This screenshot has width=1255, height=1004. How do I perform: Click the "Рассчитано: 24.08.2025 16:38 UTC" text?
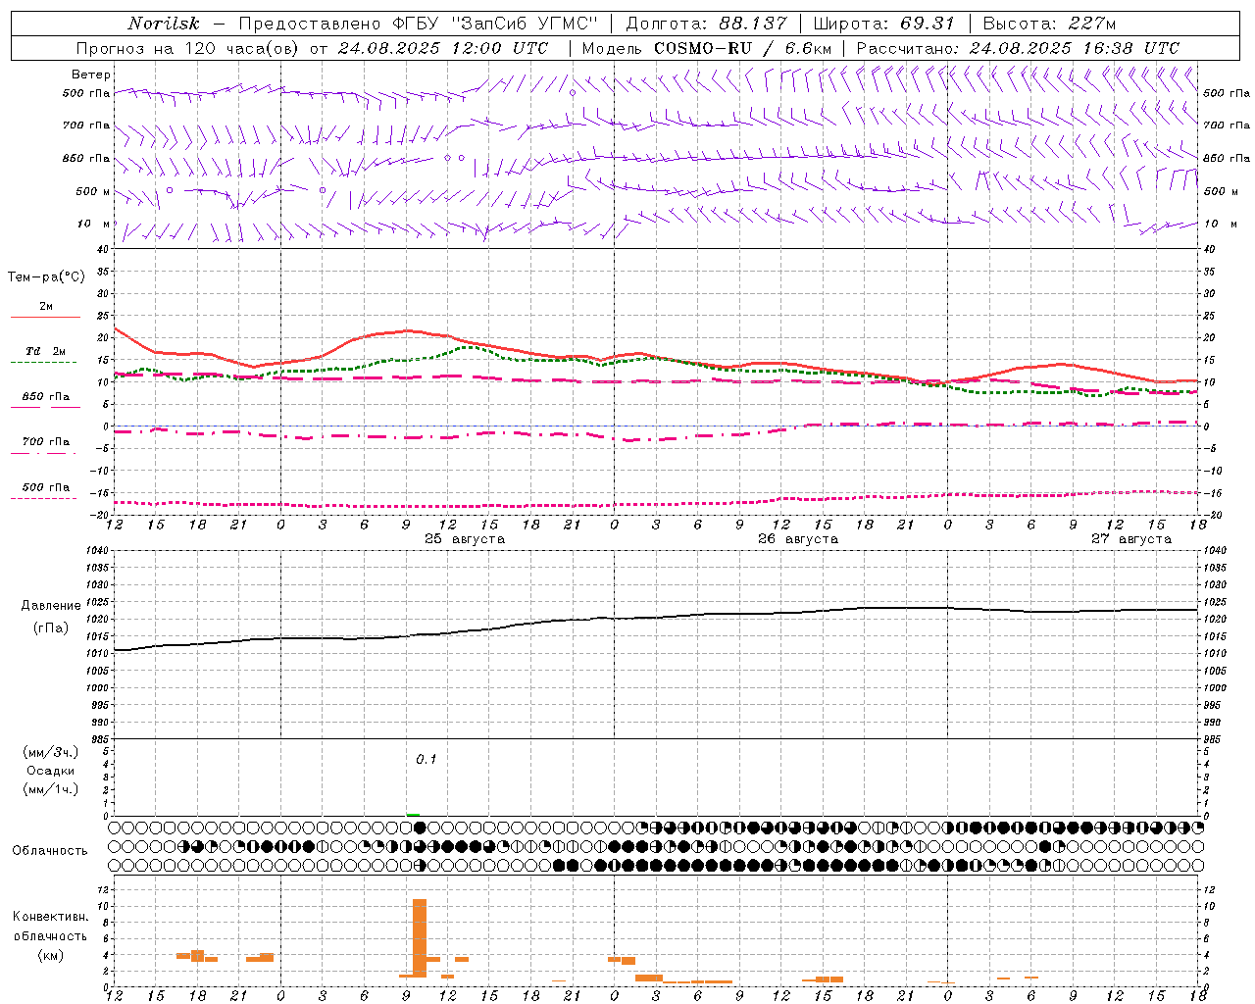[x=1018, y=48]
